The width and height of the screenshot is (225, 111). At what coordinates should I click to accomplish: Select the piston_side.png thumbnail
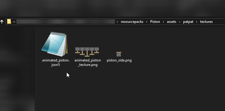(119, 54)
